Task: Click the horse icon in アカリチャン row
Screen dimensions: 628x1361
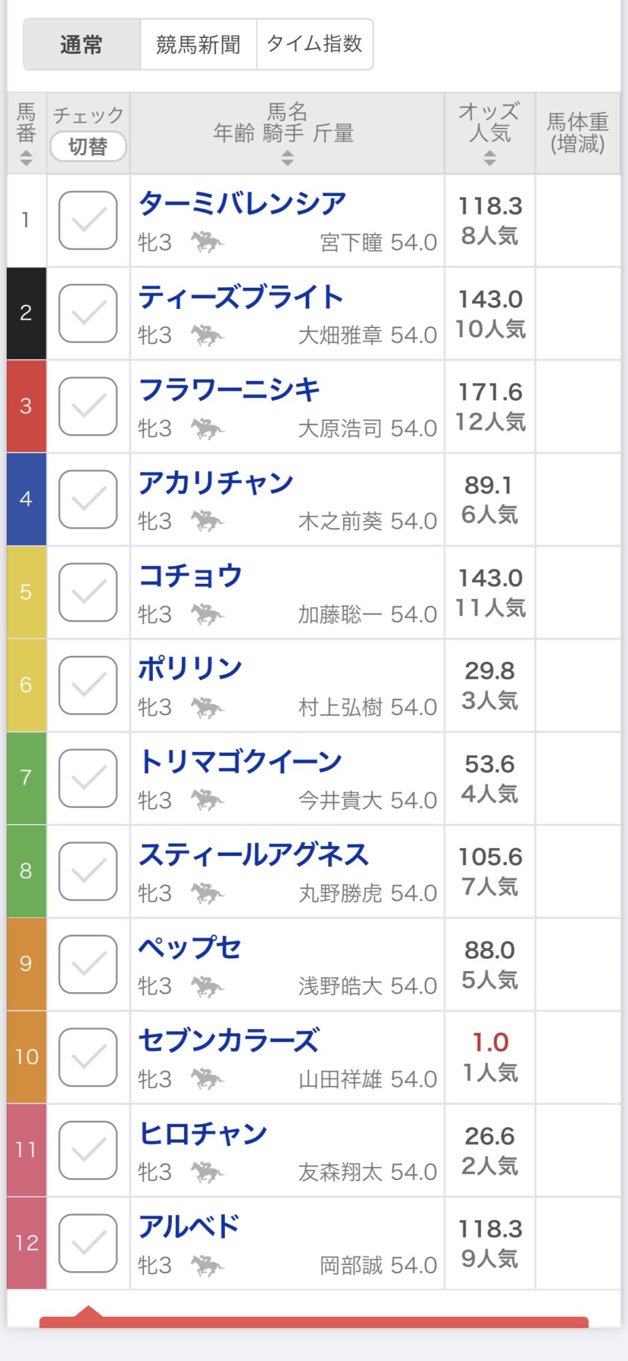Action: click(x=207, y=521)
